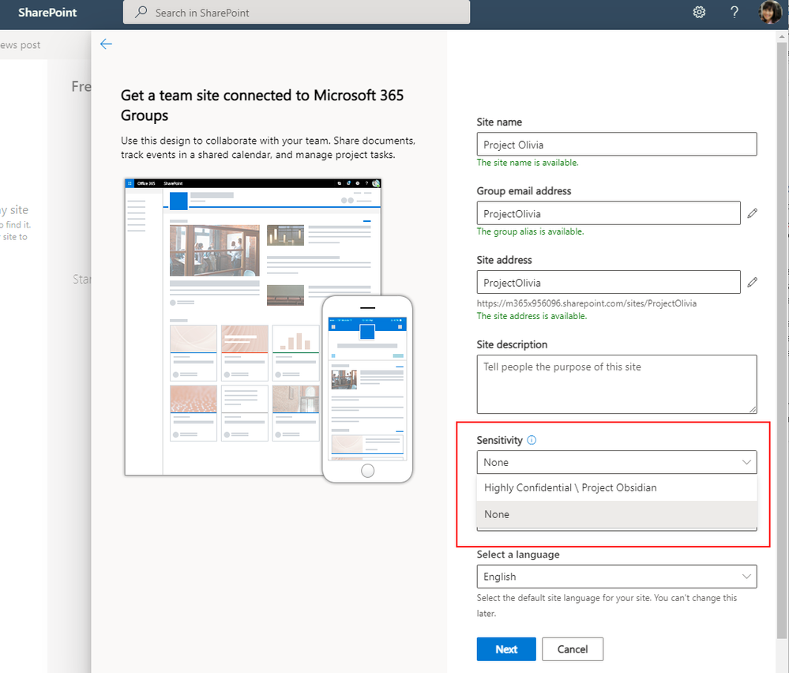Click the site URL text https://m365x956096.sharepoint.com/sites/ProjectOlivia

click(x=587, y=303)
